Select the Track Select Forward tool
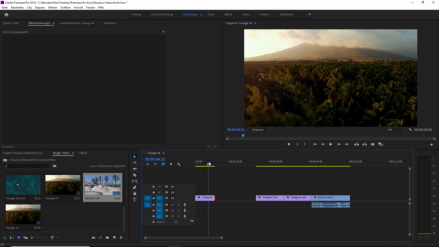This screenshot has width=439, height=247. pos(134,163)
